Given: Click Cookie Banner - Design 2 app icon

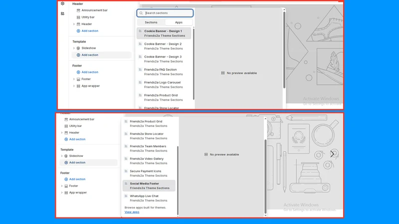Looking at the screenshot, I should (140, 44).
